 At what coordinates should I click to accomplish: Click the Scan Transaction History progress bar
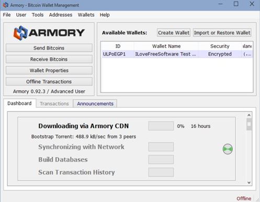click(161, 172)
